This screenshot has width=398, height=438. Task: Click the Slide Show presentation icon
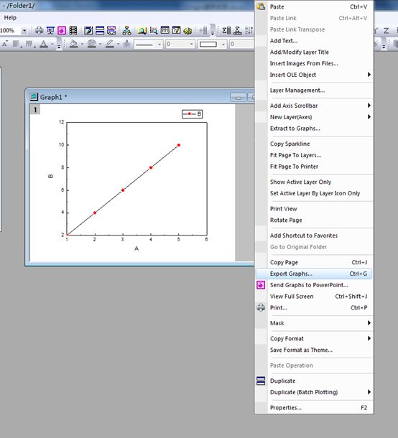50,30
